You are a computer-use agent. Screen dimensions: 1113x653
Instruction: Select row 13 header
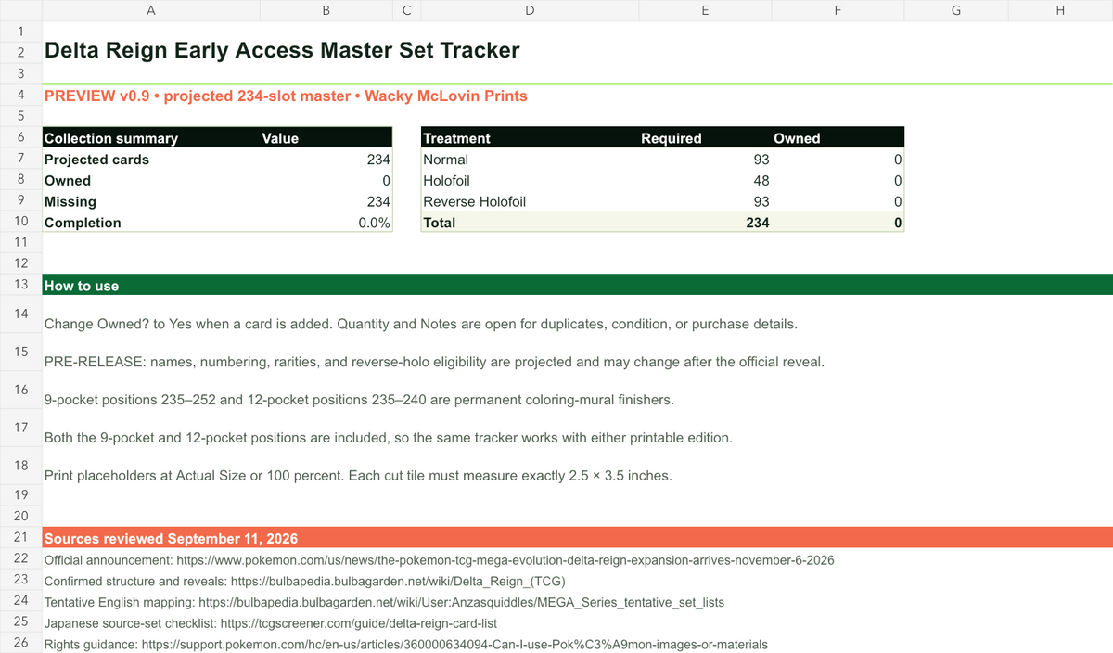click(x=20, y=285)
